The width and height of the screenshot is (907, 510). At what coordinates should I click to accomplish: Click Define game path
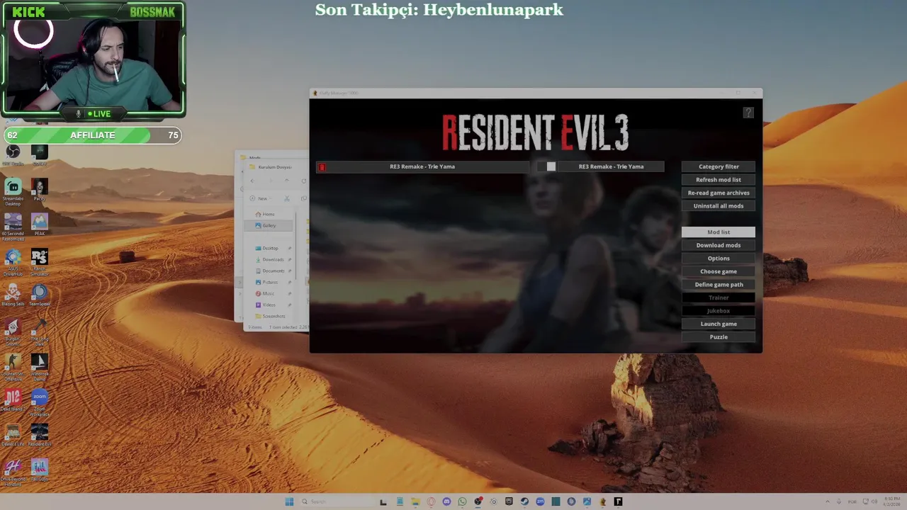coord(719,285)
